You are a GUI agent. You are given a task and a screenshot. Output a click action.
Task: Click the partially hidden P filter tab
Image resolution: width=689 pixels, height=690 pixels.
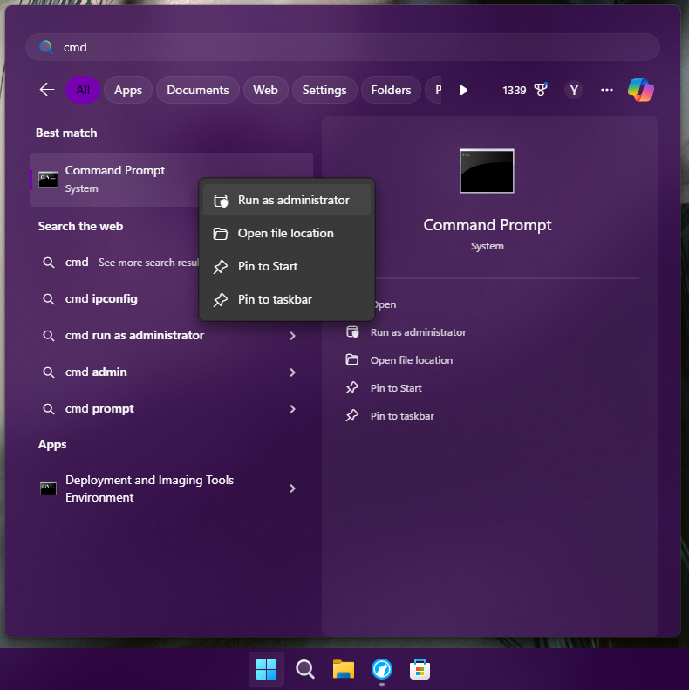(433, 90)
